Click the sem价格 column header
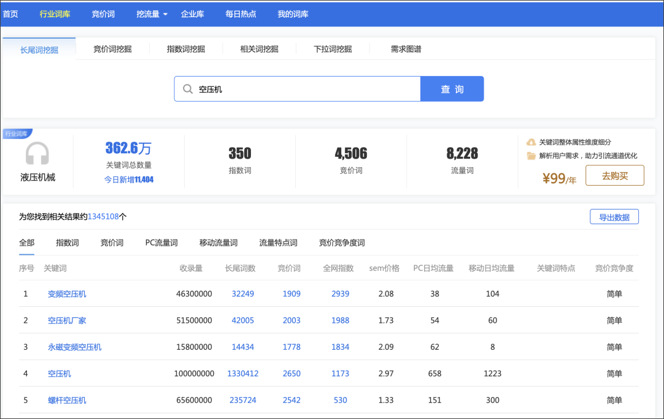 coord(384,268)
